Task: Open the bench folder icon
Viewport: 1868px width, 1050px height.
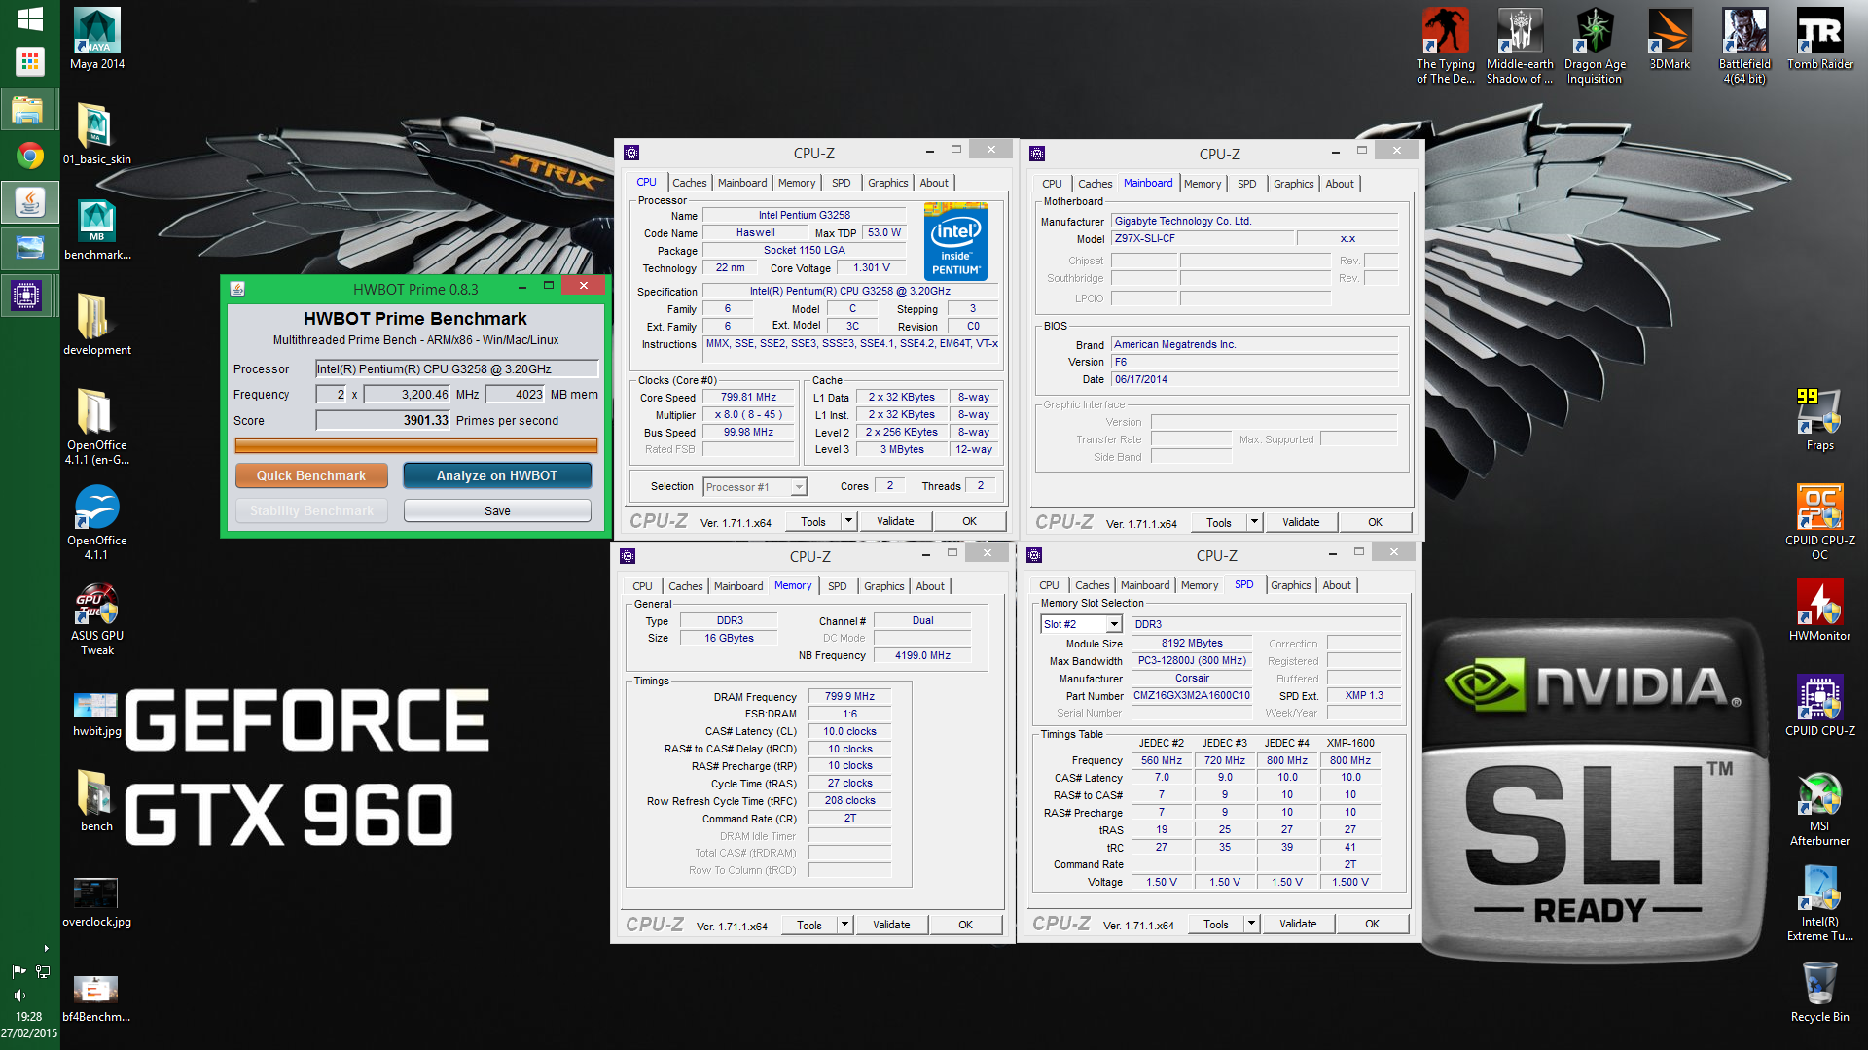Action: [96, 801]
